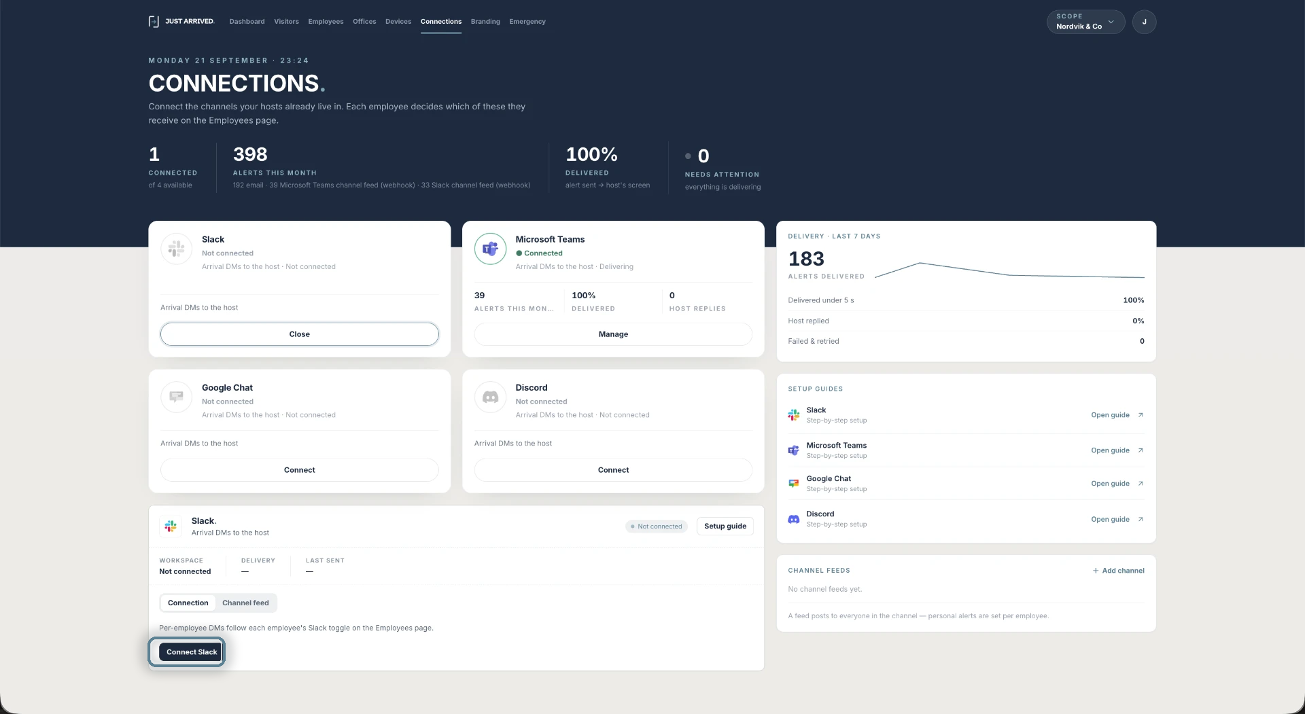
Task: Add a channel feed
Action: pyautogui.click(x=1118, y=571)
